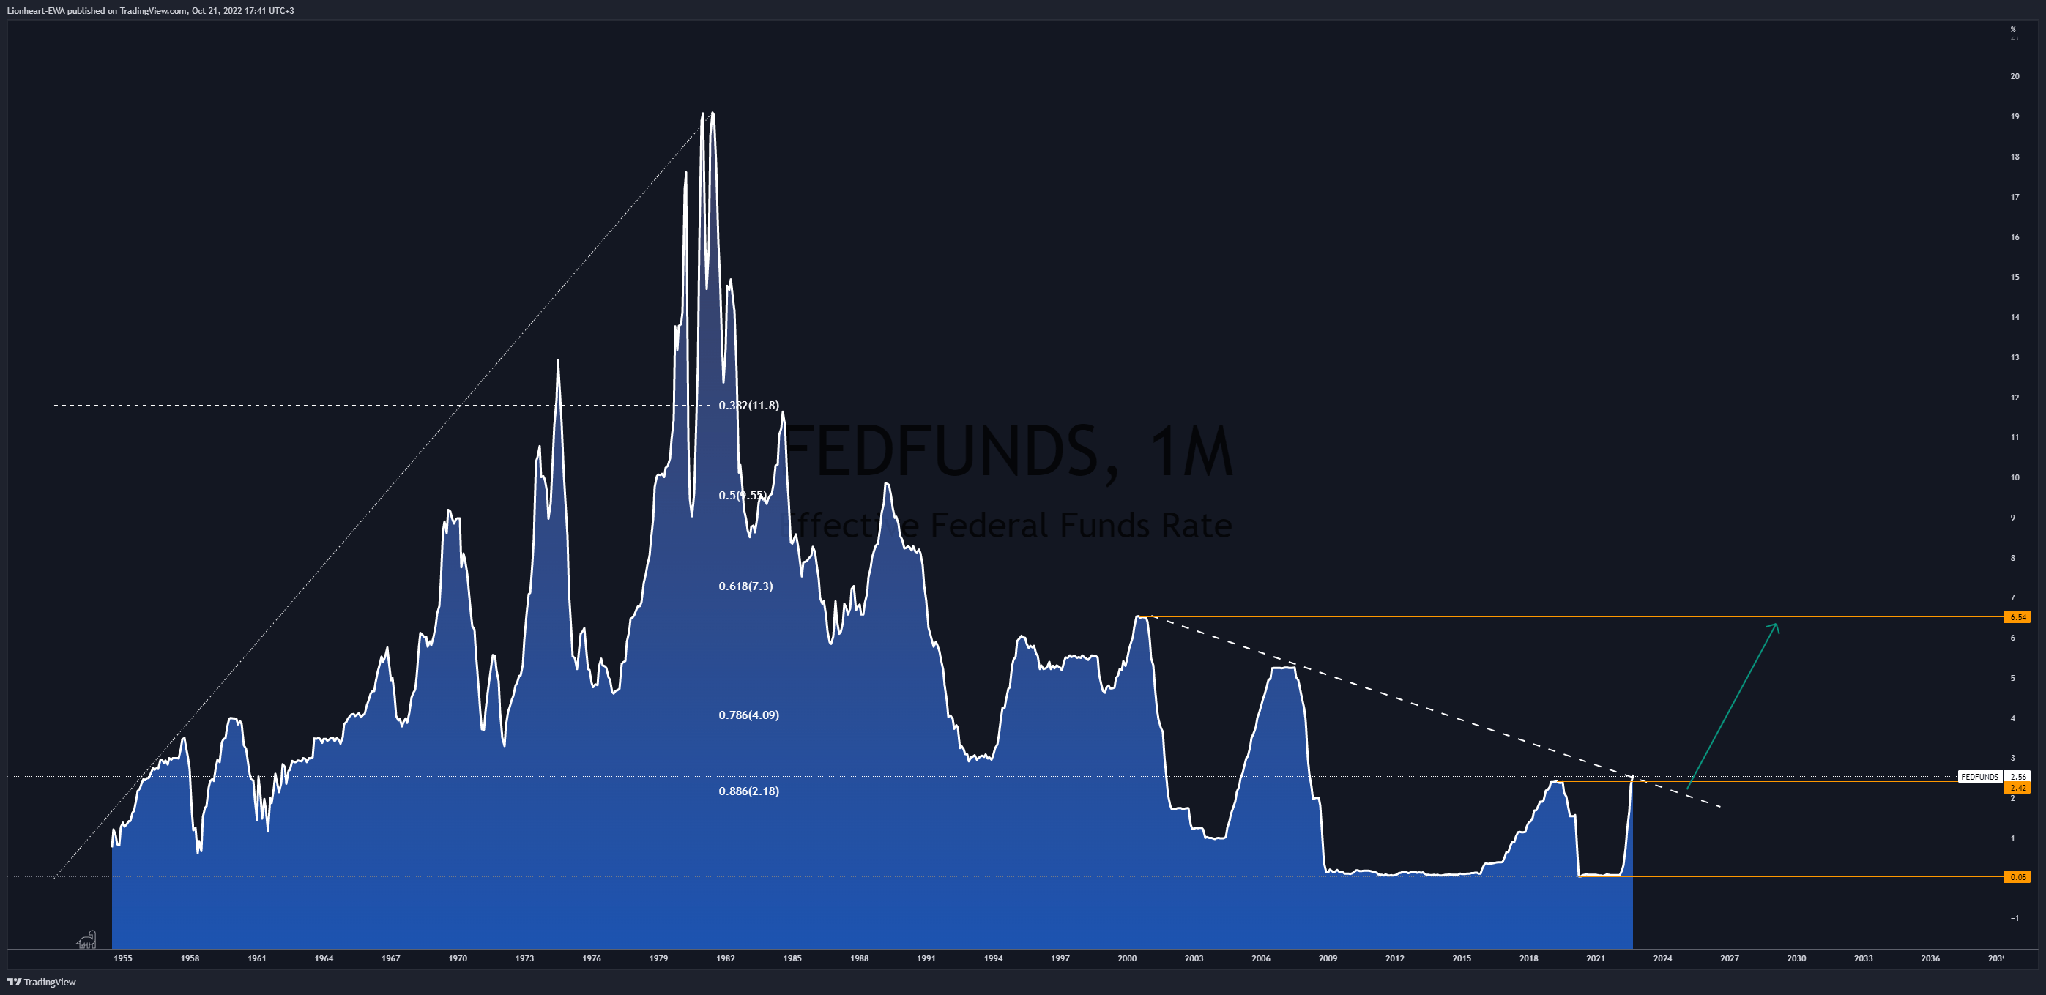Image resolution: width=2046 pixels, height=995 pixels.
Task: Click the 0.618(7.3) Fibonacci level label
Action: point(745,587)
